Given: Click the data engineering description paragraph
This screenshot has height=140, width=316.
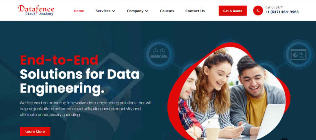Looking at the screenshot, I should click(x=86, y=109).
